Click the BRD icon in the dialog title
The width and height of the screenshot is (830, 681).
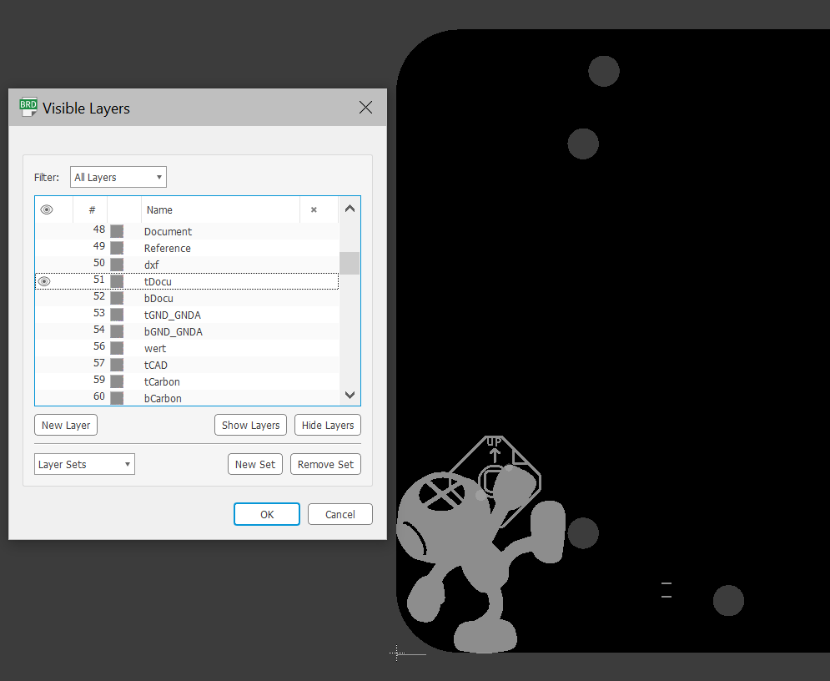click(28, 107)
